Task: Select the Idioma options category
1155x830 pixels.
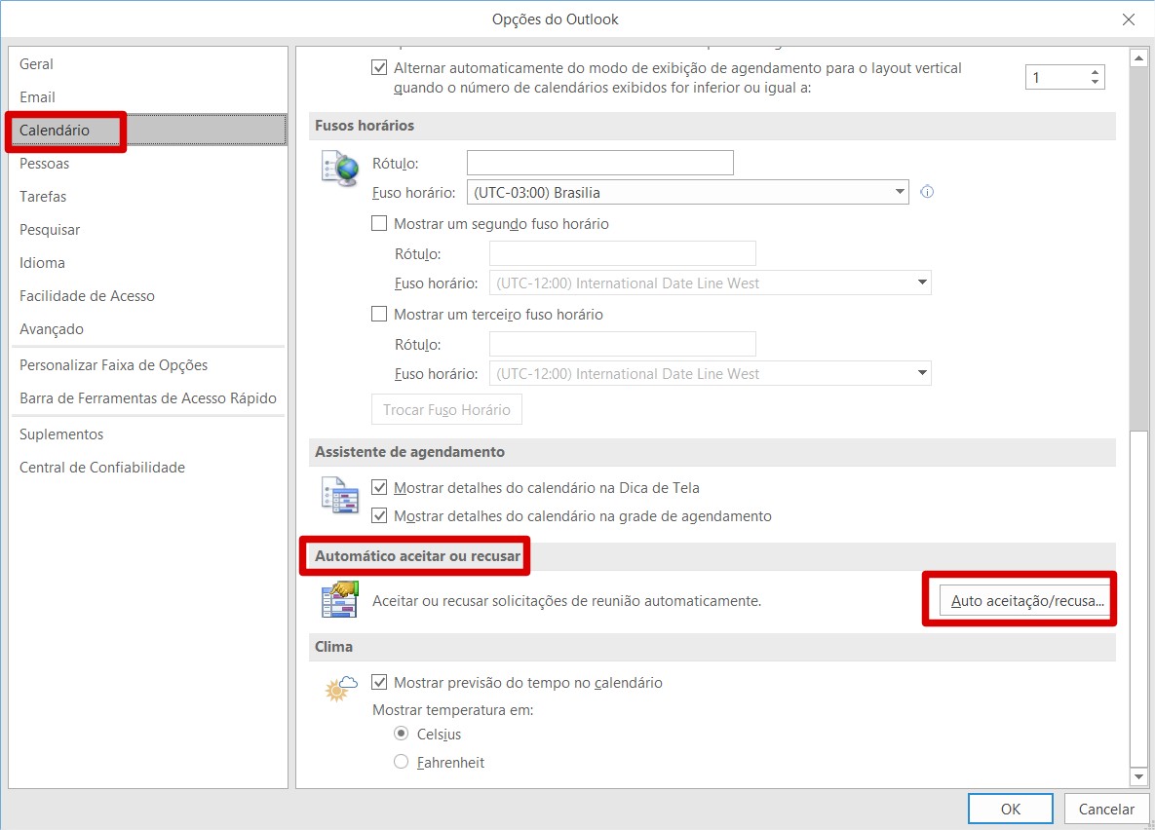Action: point(147,263)
